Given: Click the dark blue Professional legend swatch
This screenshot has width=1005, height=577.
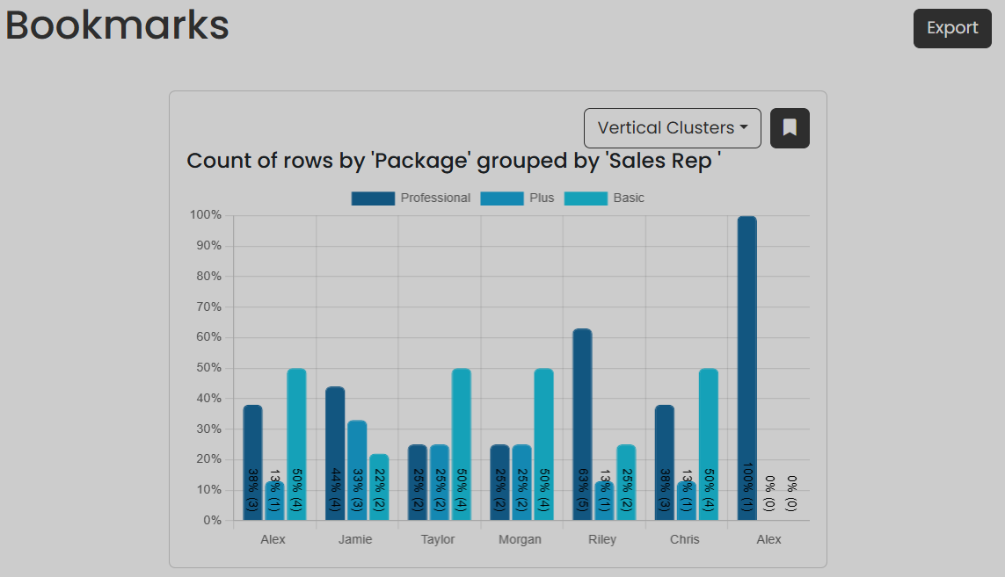Looking at the screenshot, I should (x=373, y=198).
